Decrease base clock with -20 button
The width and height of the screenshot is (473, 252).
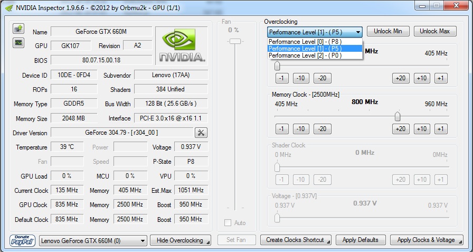click(322, 78)
